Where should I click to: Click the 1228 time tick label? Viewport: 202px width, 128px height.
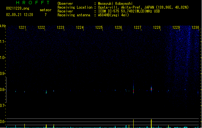pyautogui.click(x=157, y=28)
